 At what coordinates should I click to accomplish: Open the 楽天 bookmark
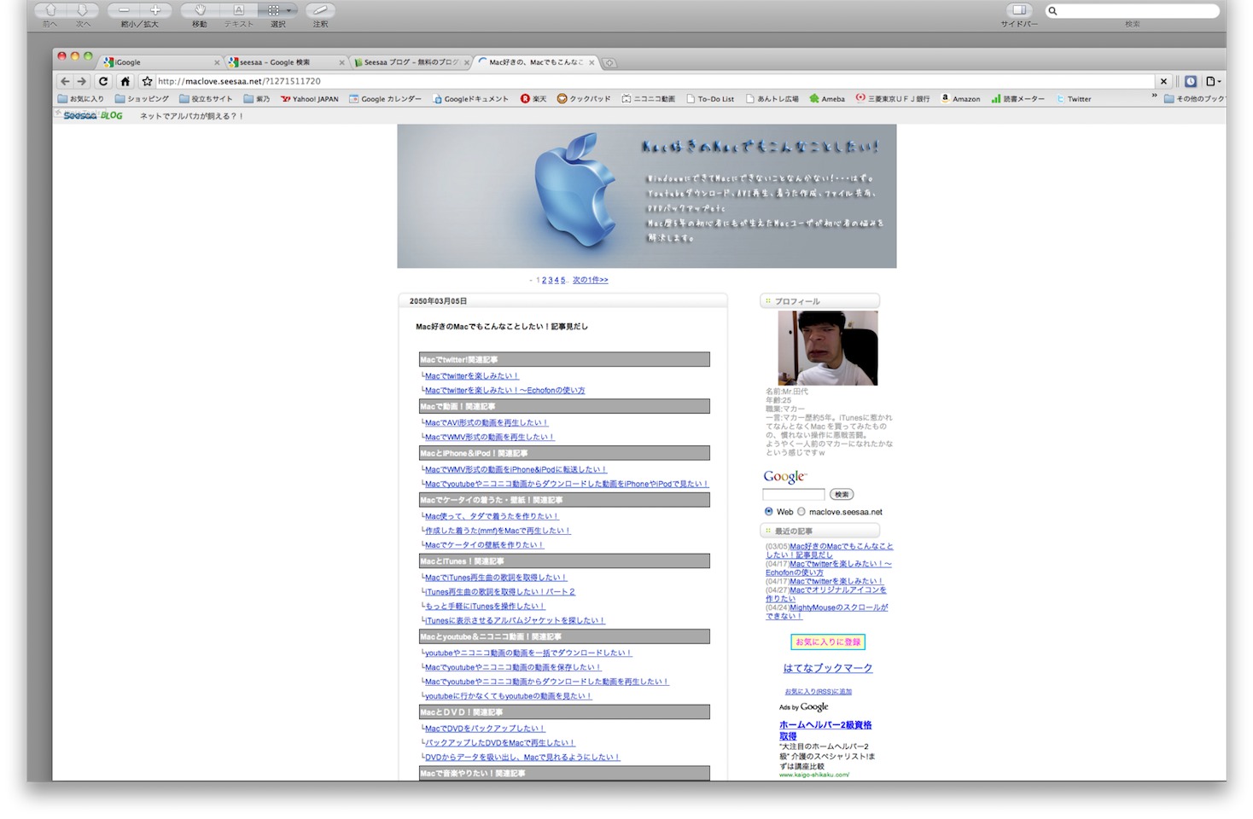533,99
